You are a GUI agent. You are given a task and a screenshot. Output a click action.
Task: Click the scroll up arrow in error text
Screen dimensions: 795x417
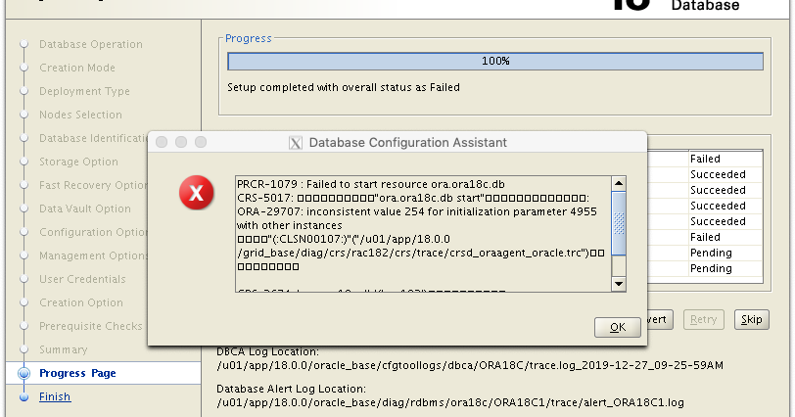619,183
